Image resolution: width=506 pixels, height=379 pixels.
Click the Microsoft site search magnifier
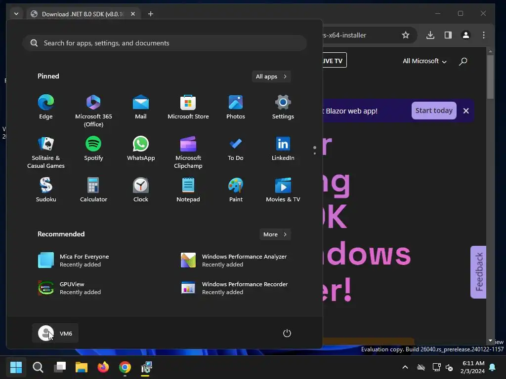click(x=463, y=61)
